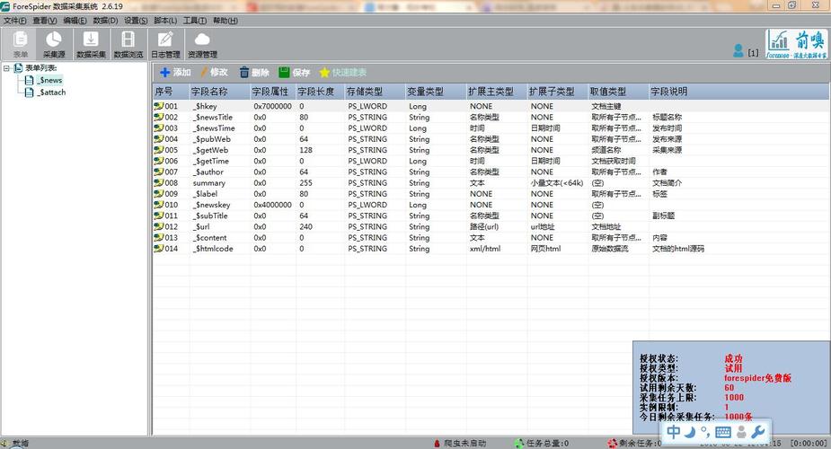This screenshot has width=831, height=449.
Task: Click the 删除 trash button
Action: coord(254,72)
